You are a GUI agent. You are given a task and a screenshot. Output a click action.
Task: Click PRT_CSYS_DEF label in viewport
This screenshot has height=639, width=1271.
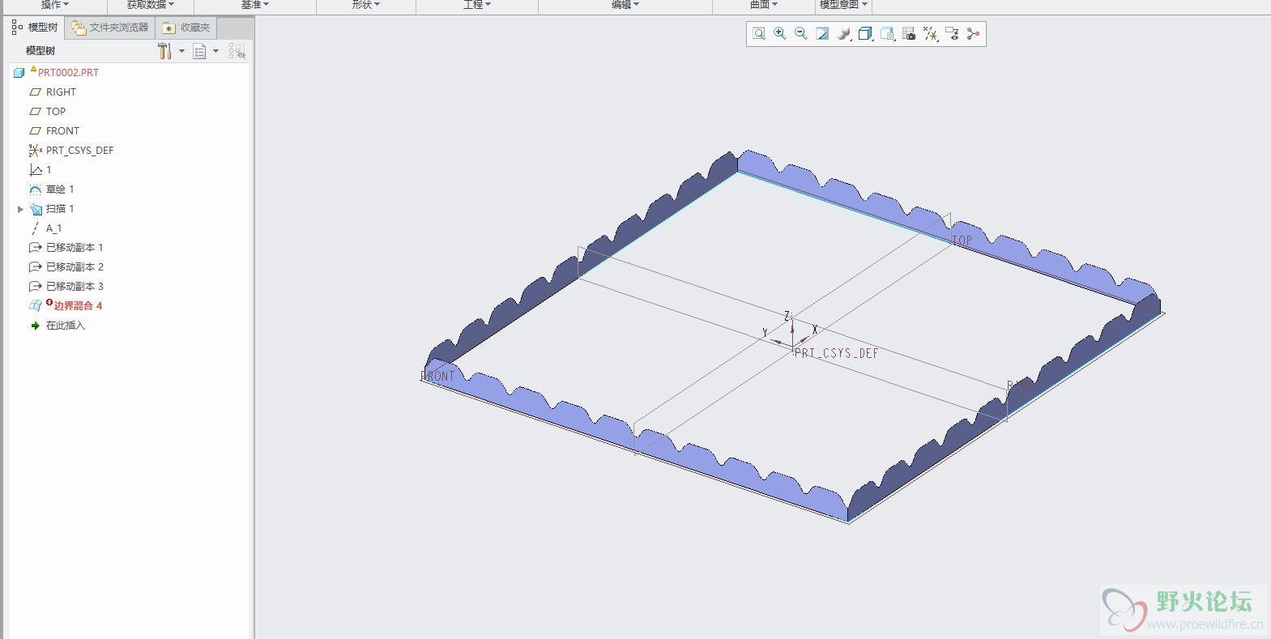coord(836,353)
